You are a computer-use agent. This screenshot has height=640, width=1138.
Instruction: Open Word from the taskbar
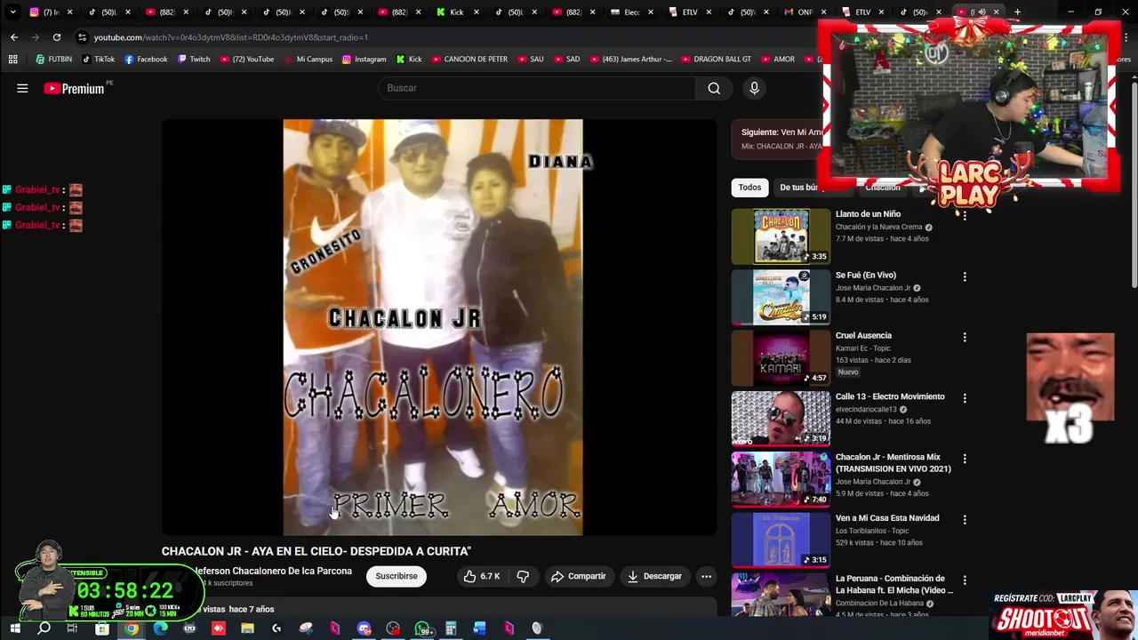pos(480,628)
